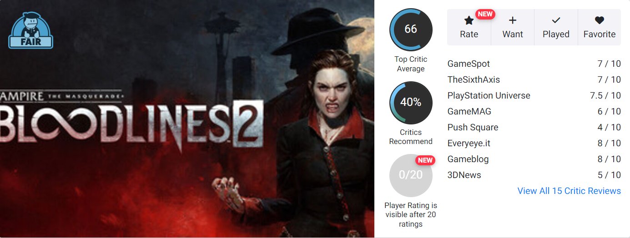Open the GameSpot review

(534, 64)
